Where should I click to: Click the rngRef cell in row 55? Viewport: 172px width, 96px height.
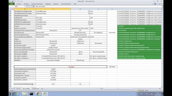pos(53,69)
